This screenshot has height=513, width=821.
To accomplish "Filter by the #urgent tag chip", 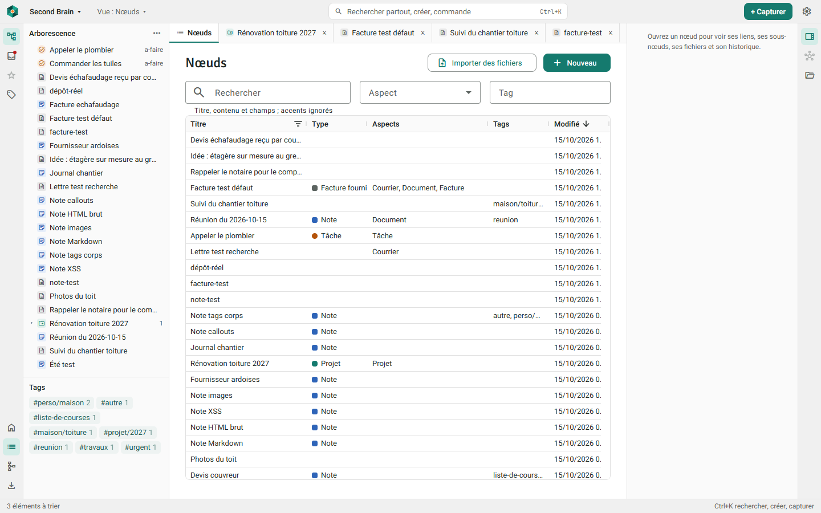I will coord(141,447).
